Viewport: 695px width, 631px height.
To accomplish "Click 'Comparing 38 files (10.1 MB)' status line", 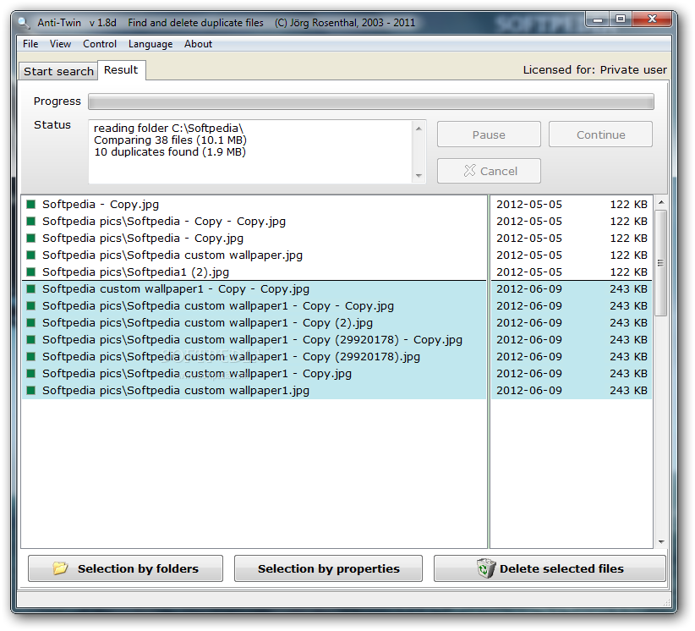I will point(170,140).
